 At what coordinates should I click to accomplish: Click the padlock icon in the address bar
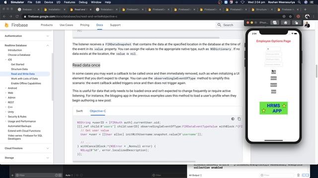point(25,16)
